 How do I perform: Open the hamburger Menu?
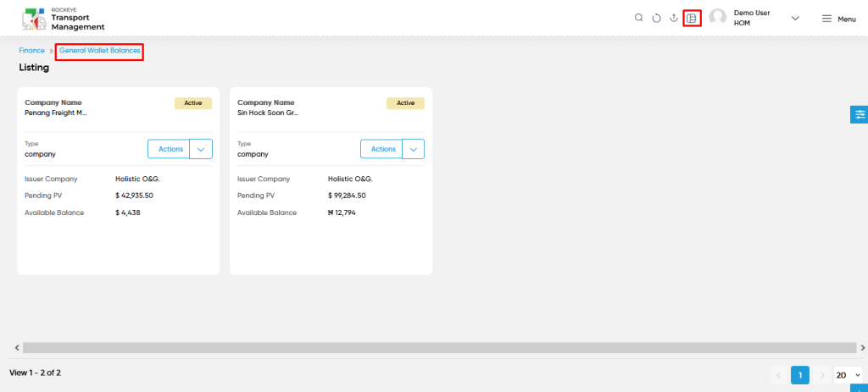click(838, 19)
